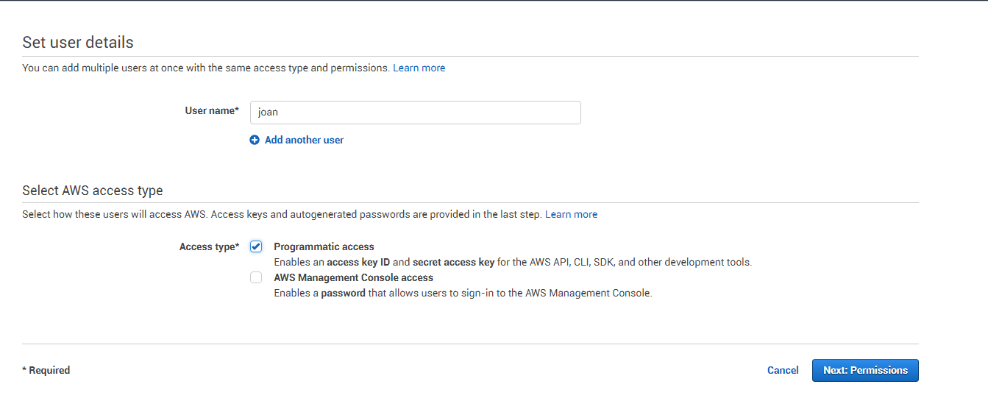
Task: Click the User name* field label
Action: click(212, 110)
